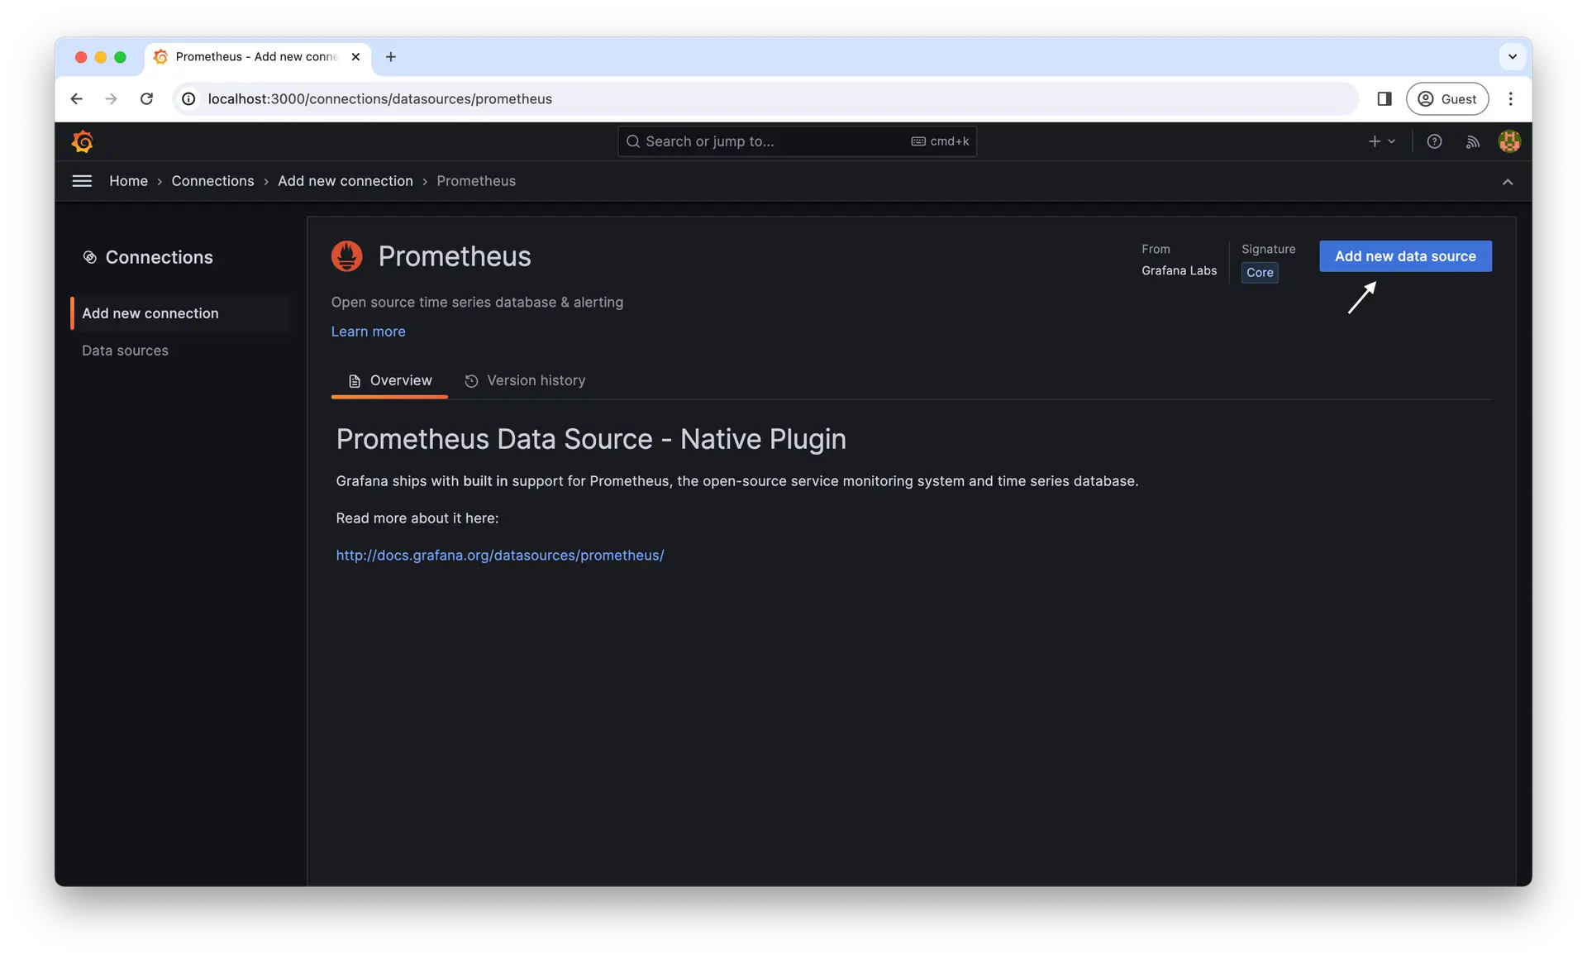Switch to the Overview tab

coord(389,380)
